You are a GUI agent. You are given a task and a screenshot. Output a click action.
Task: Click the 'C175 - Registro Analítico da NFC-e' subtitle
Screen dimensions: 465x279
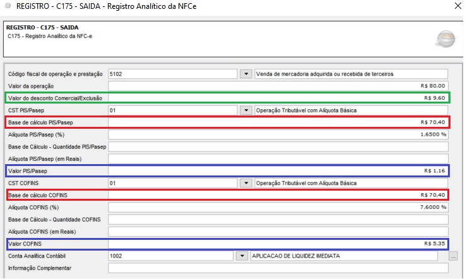[x=50, y=36]
